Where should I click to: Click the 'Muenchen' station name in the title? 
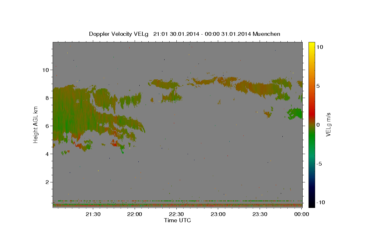click(x=266, y=34)
